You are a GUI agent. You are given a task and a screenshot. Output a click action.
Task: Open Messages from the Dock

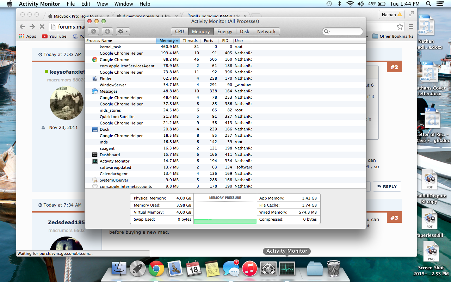(231, 269)
